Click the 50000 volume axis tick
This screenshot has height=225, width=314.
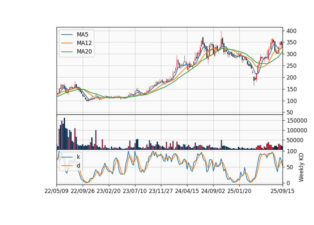[x=295, y=140]
